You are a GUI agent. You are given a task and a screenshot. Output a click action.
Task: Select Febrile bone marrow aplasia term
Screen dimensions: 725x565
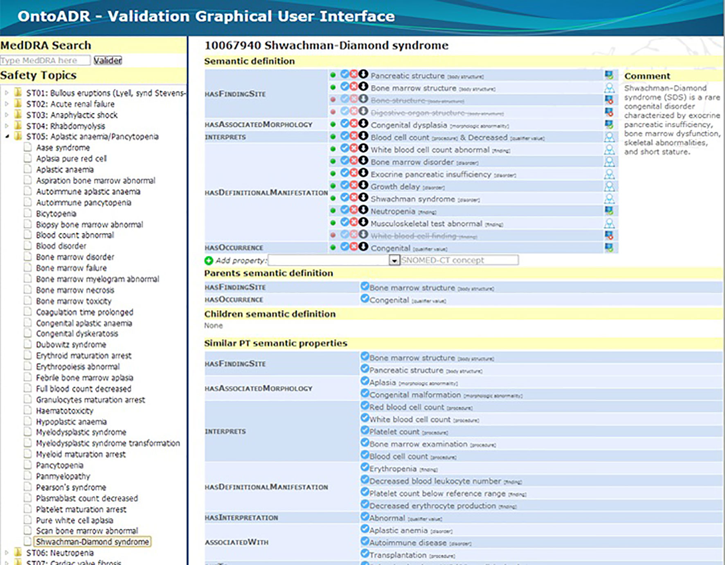coord(84,378)
